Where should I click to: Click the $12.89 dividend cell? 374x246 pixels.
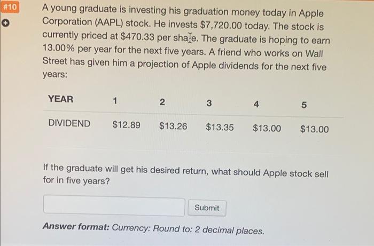pyautogui.click(x=126, y=124)
